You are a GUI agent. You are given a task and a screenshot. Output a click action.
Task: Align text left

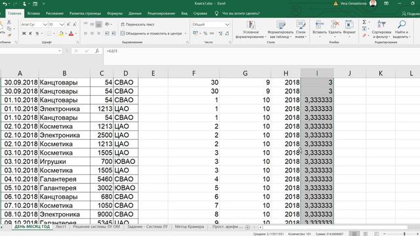[x=86, y=33]
